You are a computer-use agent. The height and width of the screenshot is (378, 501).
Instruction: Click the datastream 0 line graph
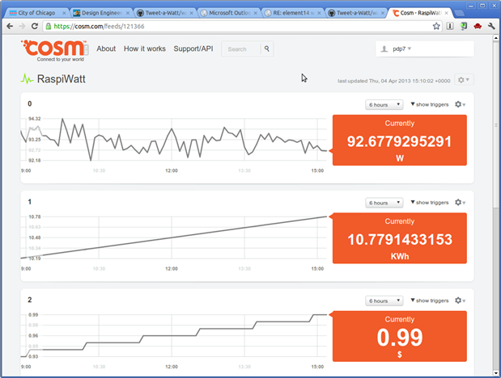[x=173, y=140]
